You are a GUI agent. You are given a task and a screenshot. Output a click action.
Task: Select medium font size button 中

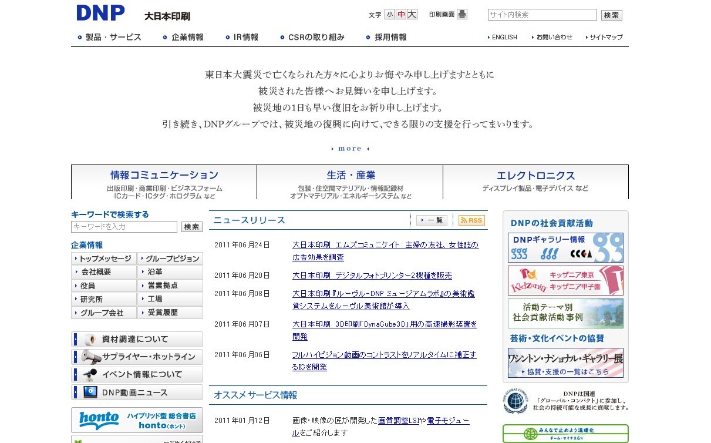401,15
